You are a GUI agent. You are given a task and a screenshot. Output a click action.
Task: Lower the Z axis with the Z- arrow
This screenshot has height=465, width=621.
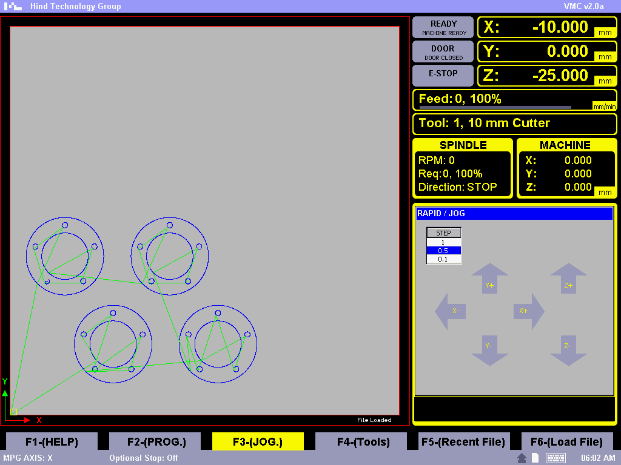pos(568,351)
